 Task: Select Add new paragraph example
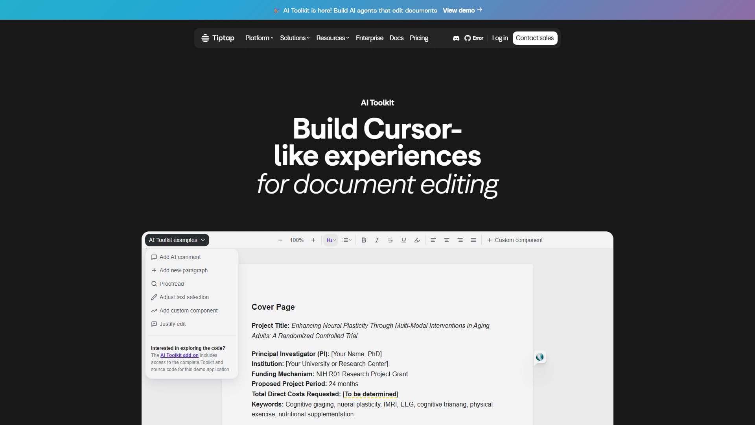tap(192, 270)
